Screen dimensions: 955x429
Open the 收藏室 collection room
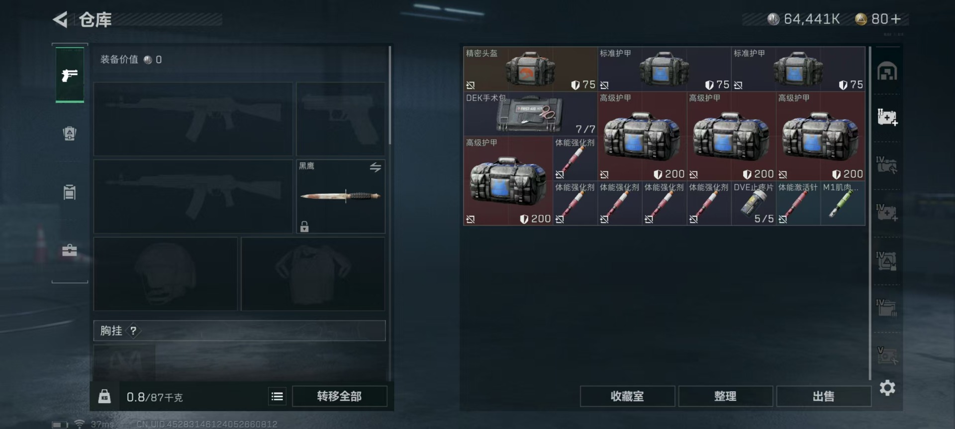click(x=627, y=396)
